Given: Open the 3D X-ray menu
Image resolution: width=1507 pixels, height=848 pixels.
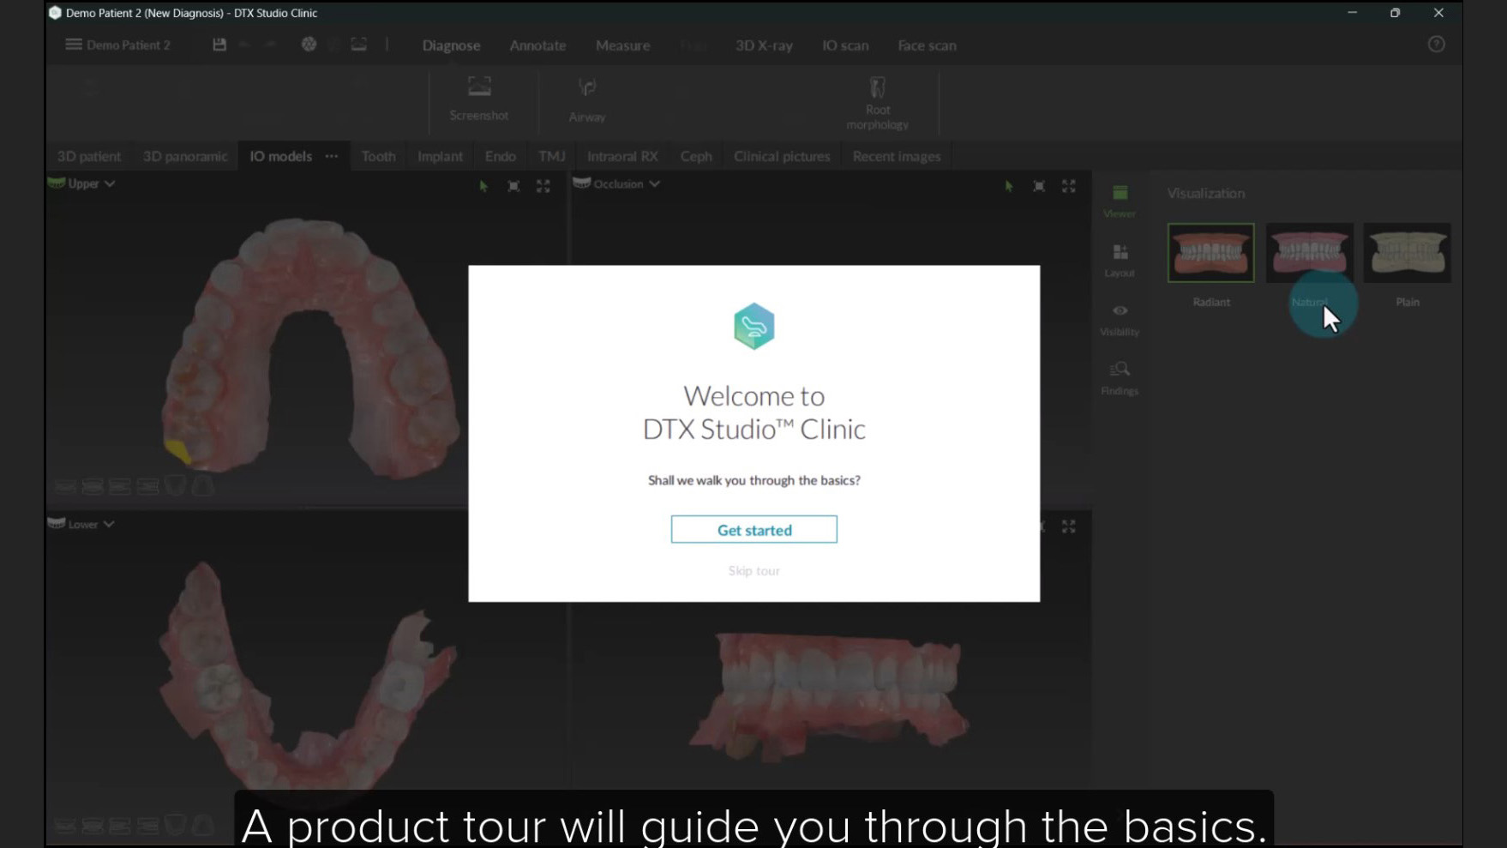Looking at the screenshot, I should (764, 45).
